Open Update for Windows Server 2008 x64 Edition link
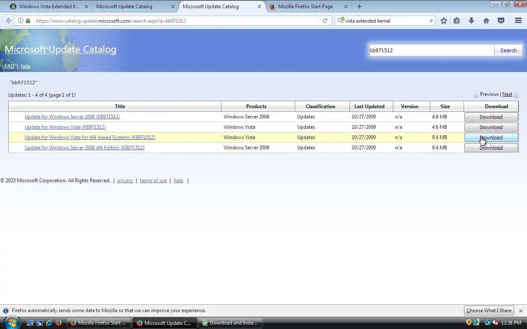The width and height of the screenshot is (527, 329). [84, 148]
